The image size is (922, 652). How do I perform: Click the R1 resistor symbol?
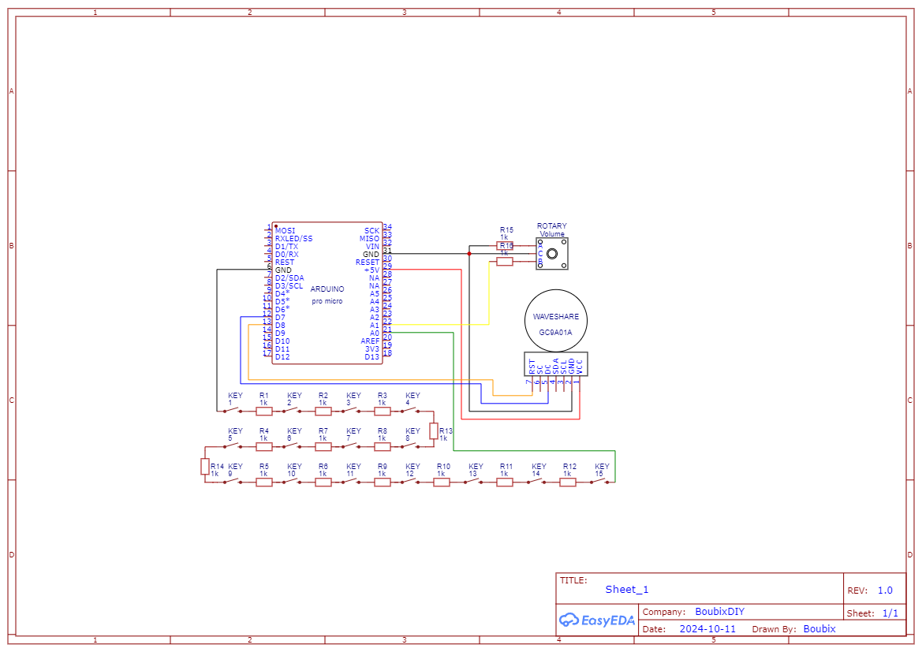(x=264, y=411)
